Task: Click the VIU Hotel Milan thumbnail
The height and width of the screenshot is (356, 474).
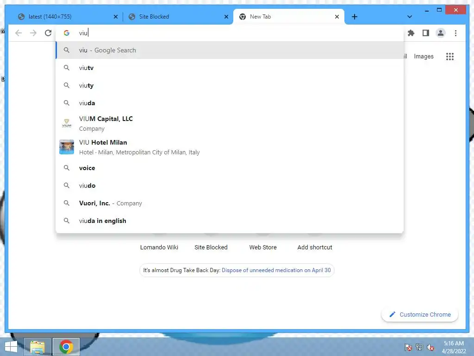Action: tap(67, 147)
